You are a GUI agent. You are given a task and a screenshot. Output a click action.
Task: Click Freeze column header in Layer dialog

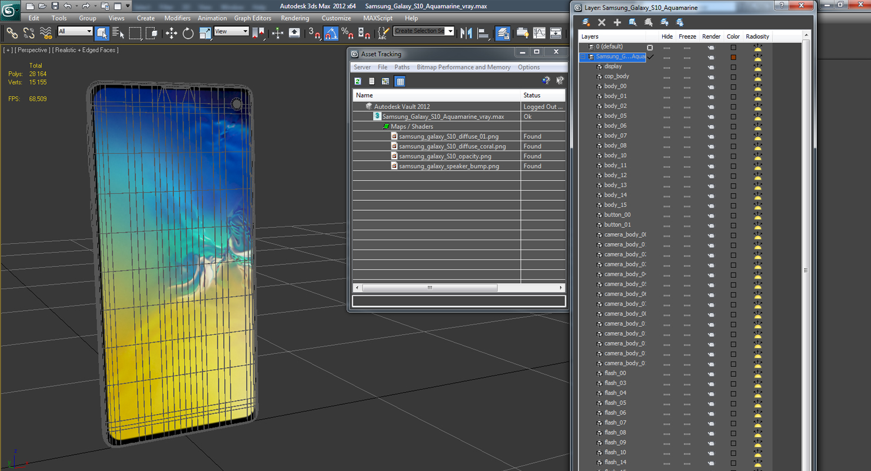click(x=687, y=37)
